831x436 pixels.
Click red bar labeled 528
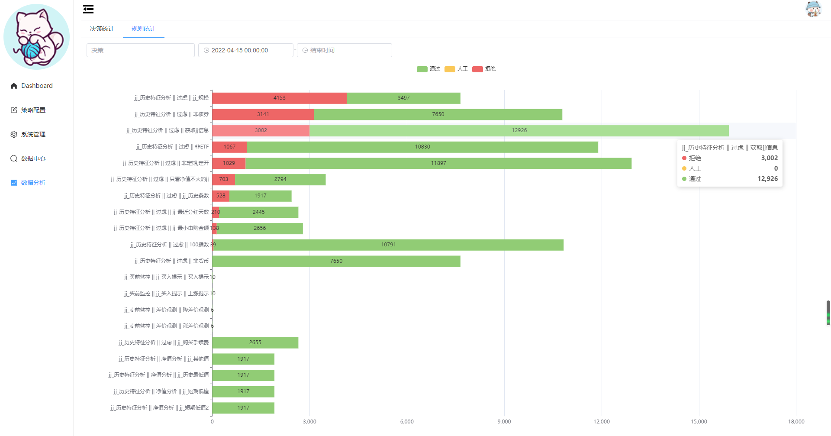pyautogui.click(x=221, y=196)
